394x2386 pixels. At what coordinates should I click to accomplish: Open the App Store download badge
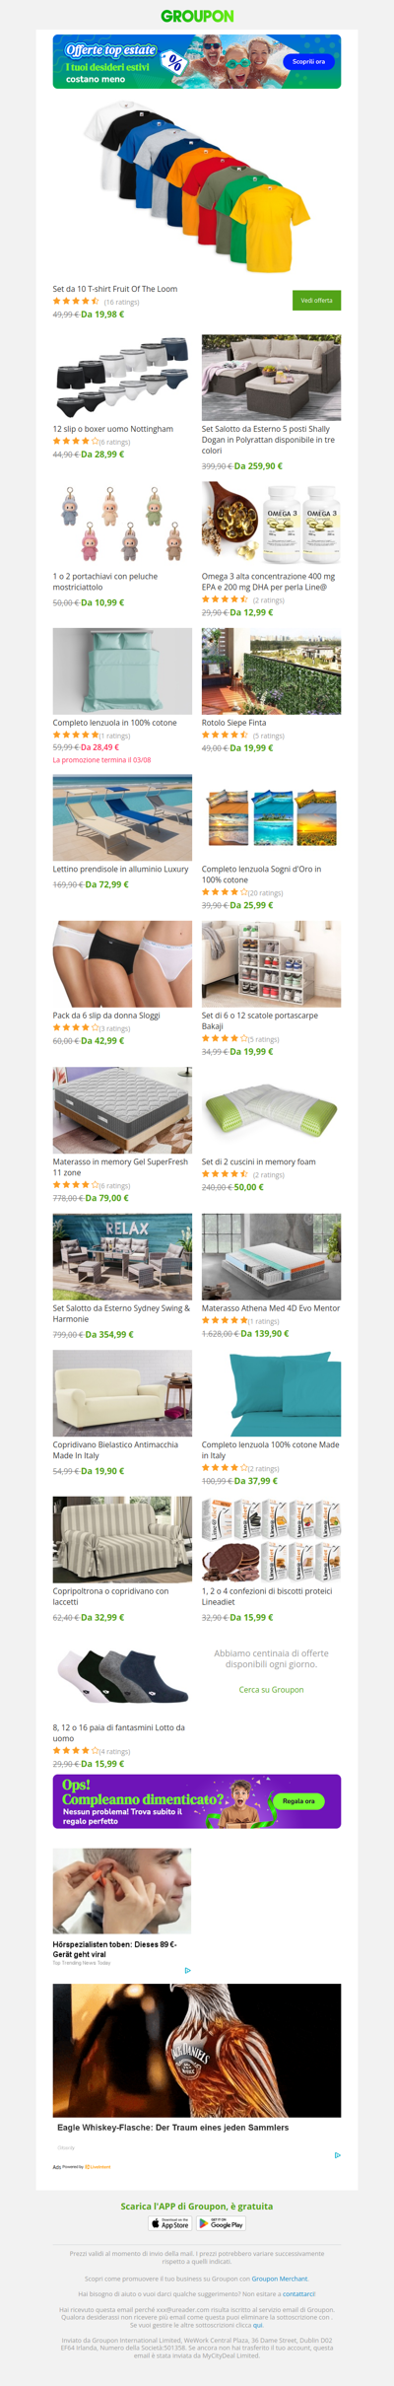click(170, 2223)
